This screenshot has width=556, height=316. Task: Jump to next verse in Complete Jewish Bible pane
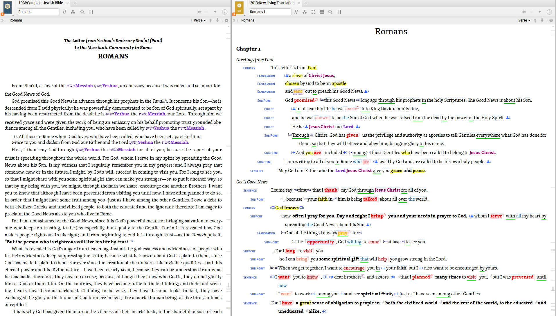point(217,20)
